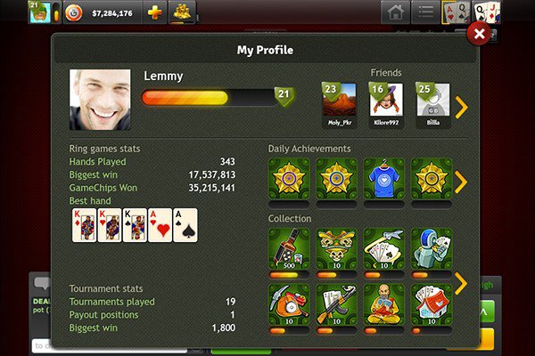Go to the home lobby icon
Viewport: 535px width, 356px height.
[x=395, y=12]
